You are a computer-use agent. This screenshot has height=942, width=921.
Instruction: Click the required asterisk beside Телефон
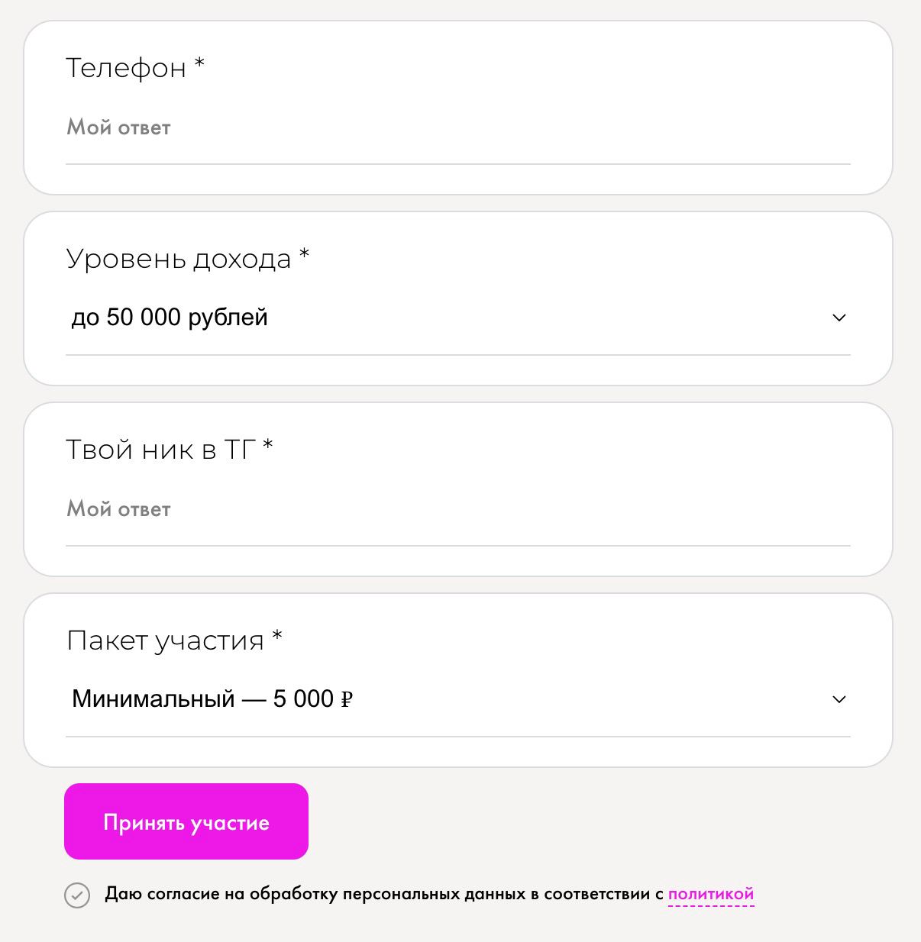pos(199,63)
